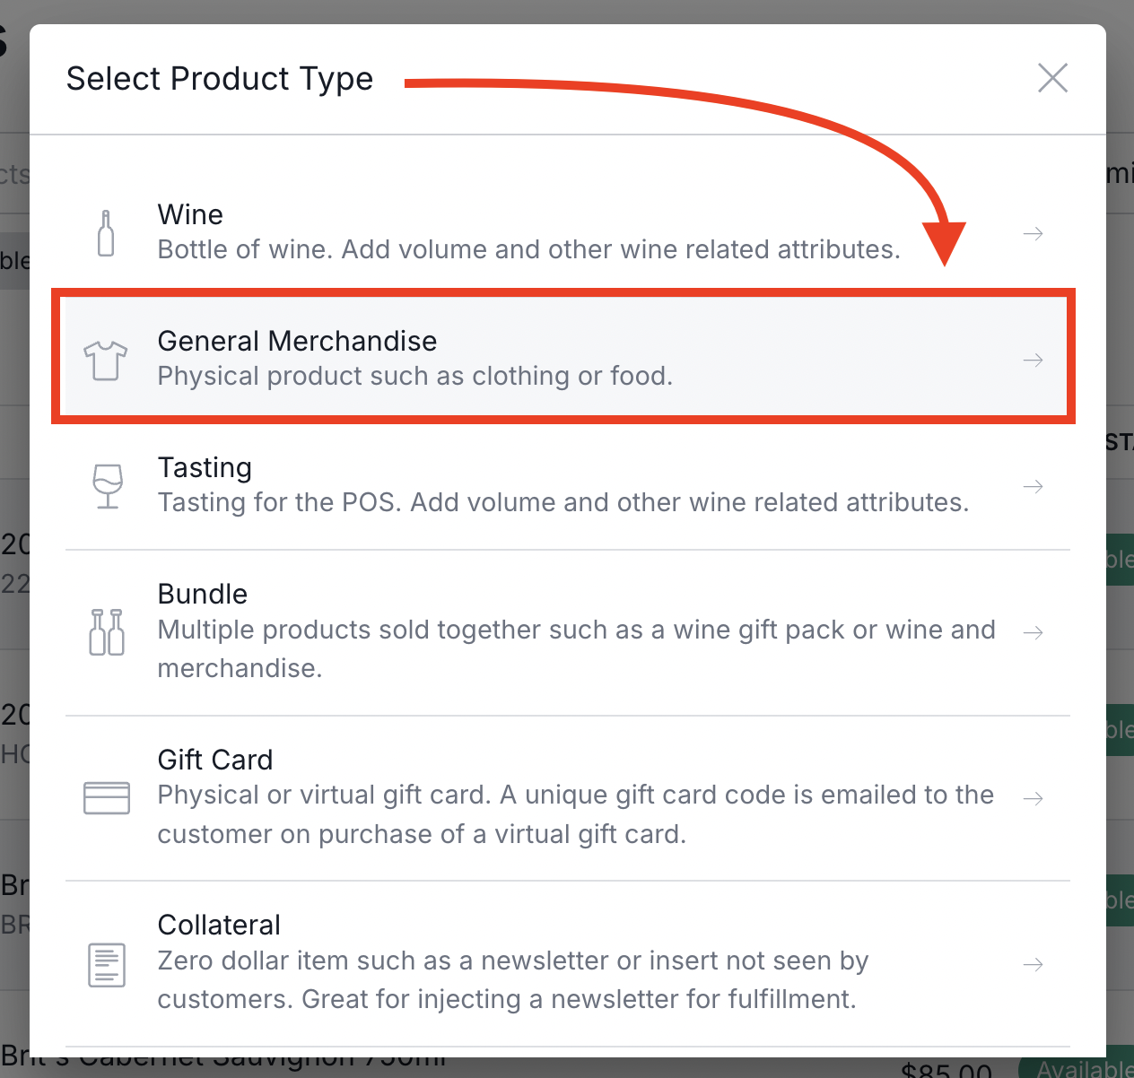Select the Wine product type title

pos(190,214)
